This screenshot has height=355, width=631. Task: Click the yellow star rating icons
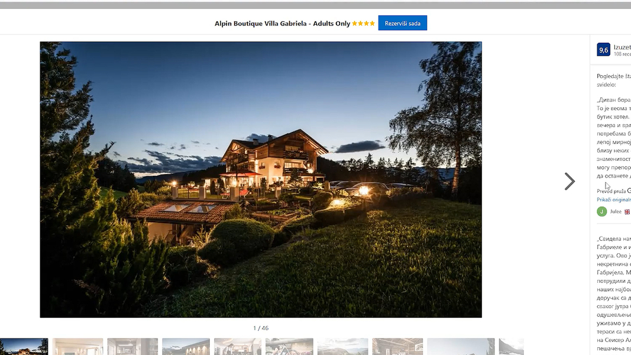[x=363, y=23]
